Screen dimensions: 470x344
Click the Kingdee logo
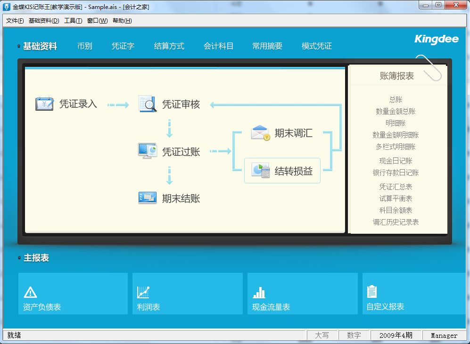[x=436, y=39]
